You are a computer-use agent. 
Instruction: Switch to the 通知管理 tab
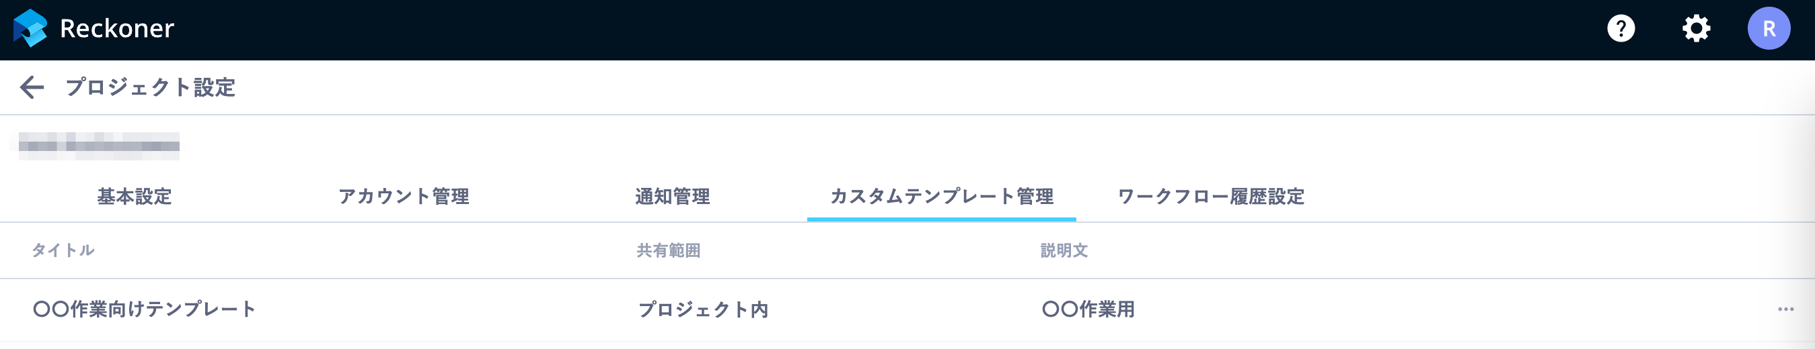point(672,196)
